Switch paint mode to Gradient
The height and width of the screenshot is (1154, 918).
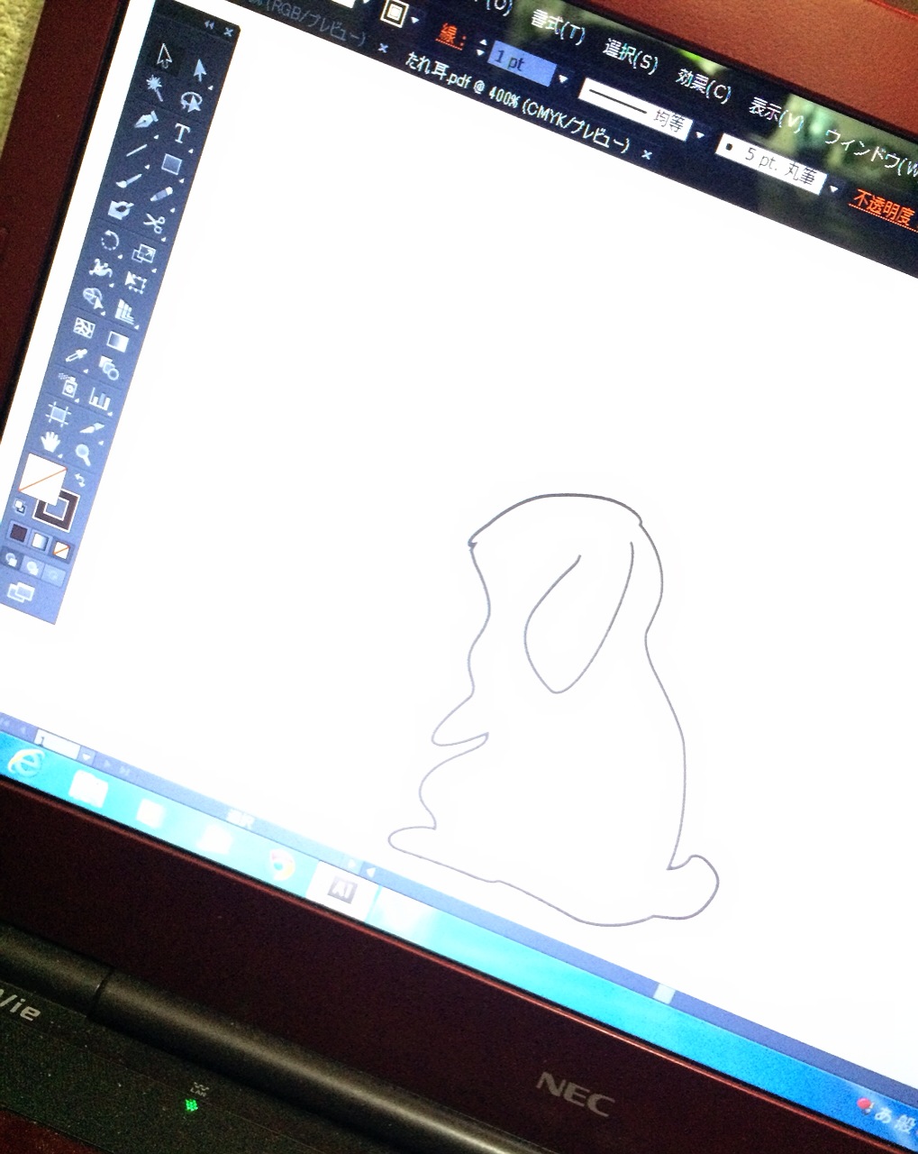pos(40,540)
